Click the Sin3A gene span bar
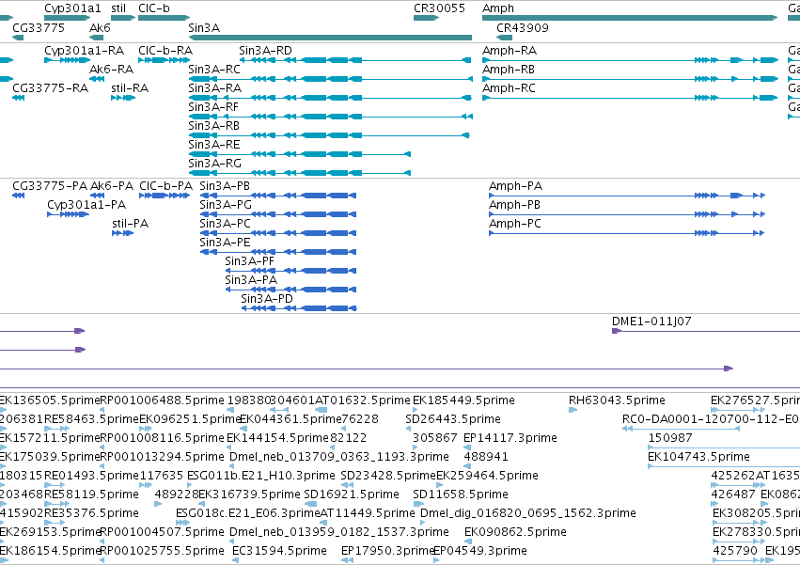 point(330,38)
